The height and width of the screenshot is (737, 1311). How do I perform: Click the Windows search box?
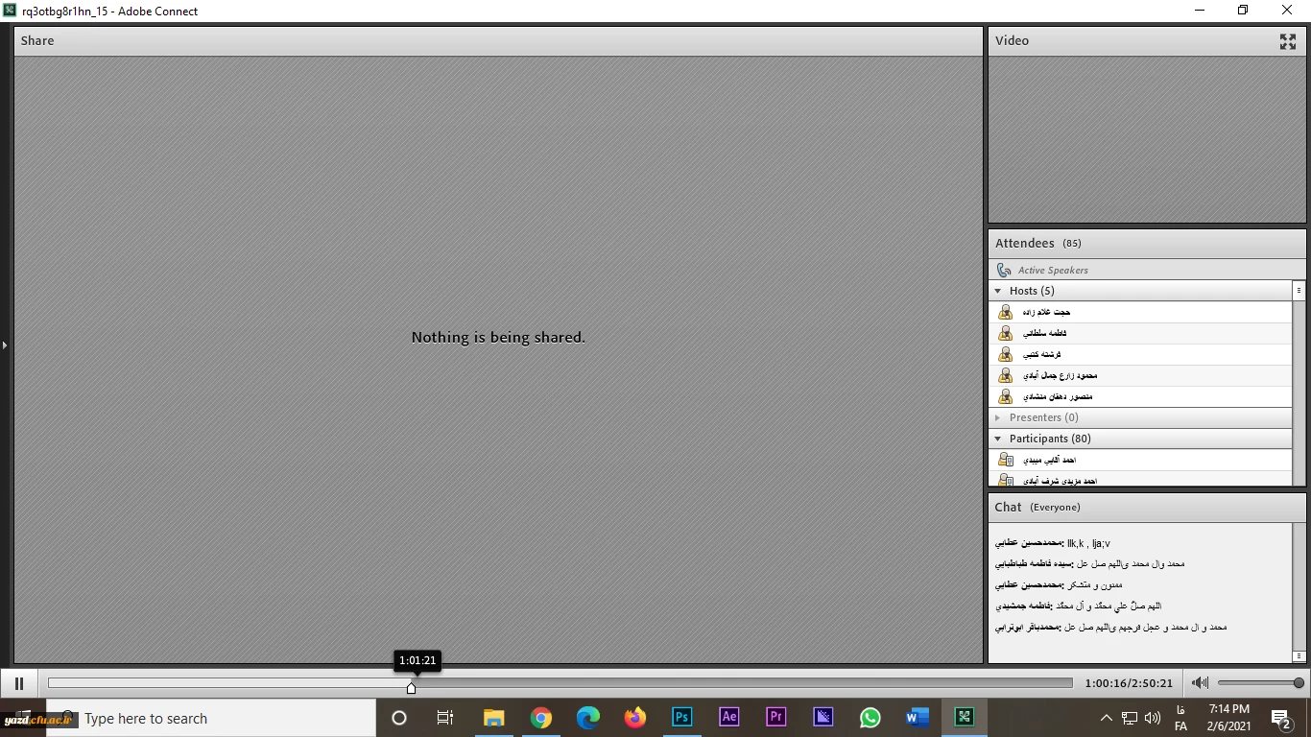226,718
